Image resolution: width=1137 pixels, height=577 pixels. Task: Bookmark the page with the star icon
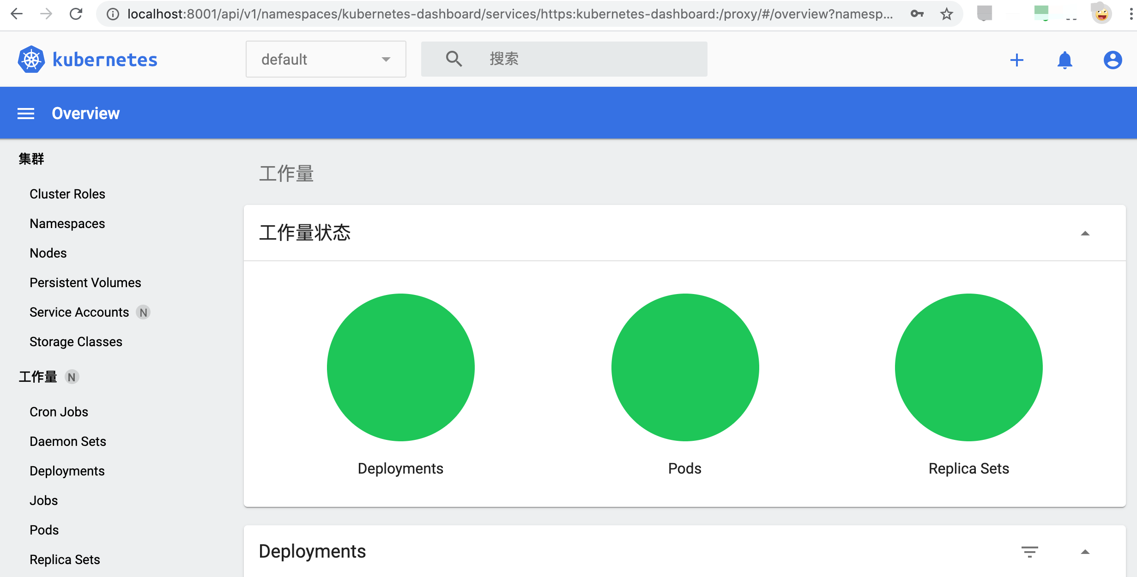(x=946, y=14)
